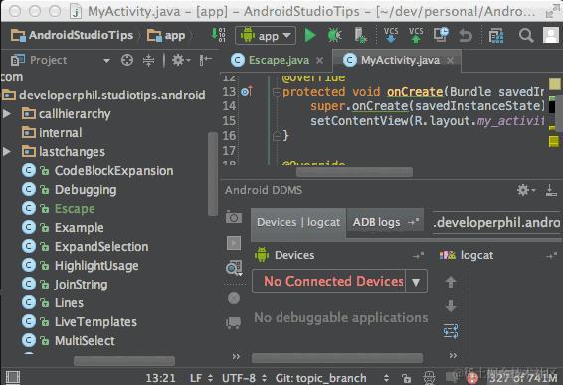Show more DDMS left toolbar actions chevron
Viewport: 563px width, 385px height.
pyautogui.click(x=236, y=356)
